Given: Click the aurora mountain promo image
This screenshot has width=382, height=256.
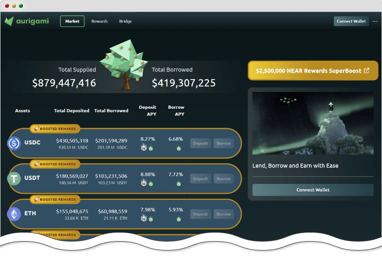Looking at the screenshot, I should tap(313, 123).
